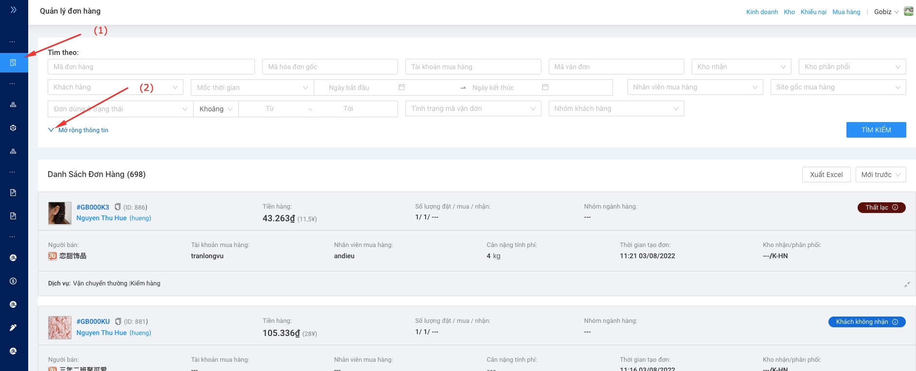Collapse order #GB000K3 details with shrink icon
The width and height of the screenshot is (916, 371).
coord(907,284)
